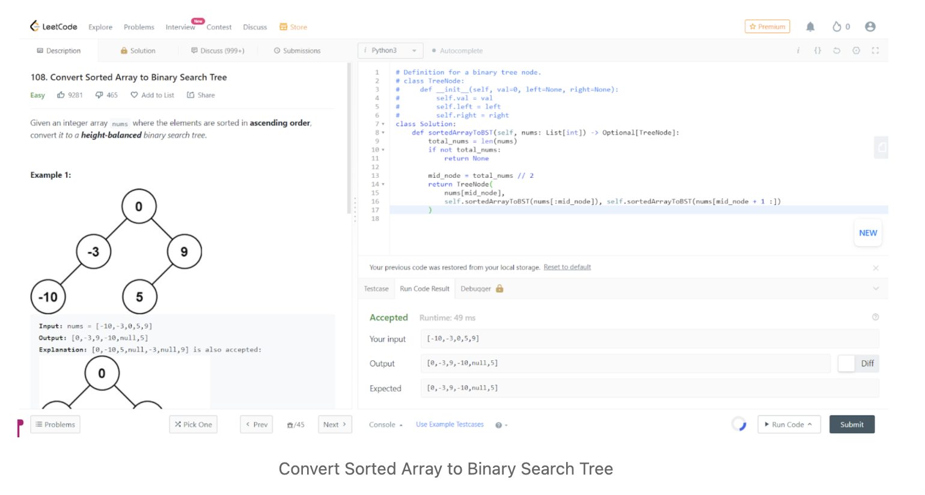Open editor settings gear icon

(856, 50)
